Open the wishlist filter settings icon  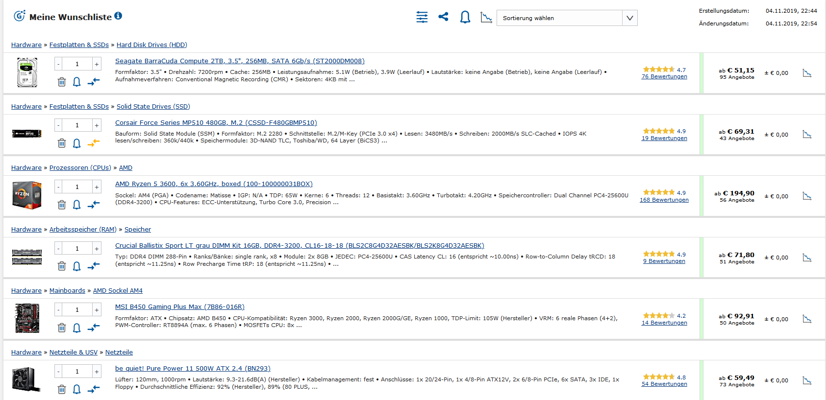point(422,17)
